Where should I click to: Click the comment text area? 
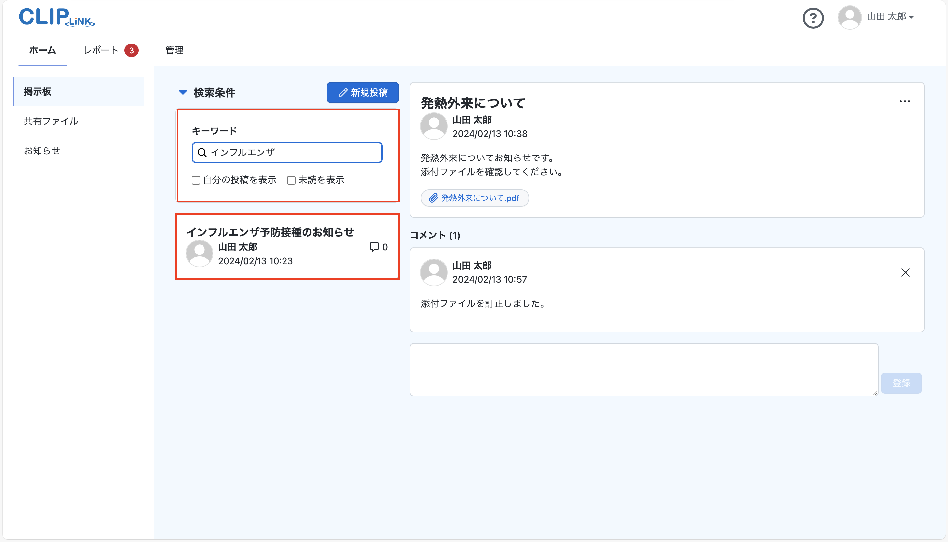click(x=643, y=369)
